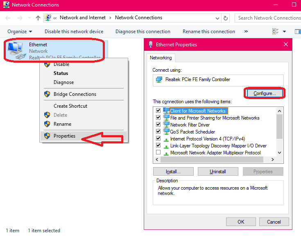Screen dimensions: 301x240
Task: Click Network Connections in the breadcrumb
Action: 138,18
